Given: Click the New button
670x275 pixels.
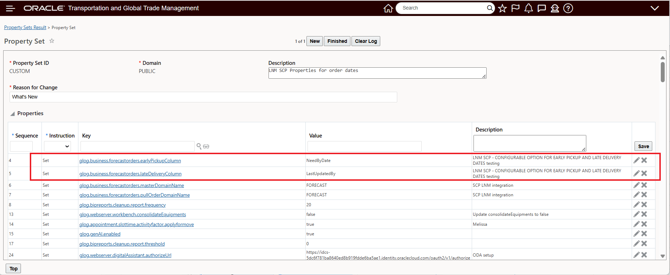Looking at the screenshot, I should [315, 41].
